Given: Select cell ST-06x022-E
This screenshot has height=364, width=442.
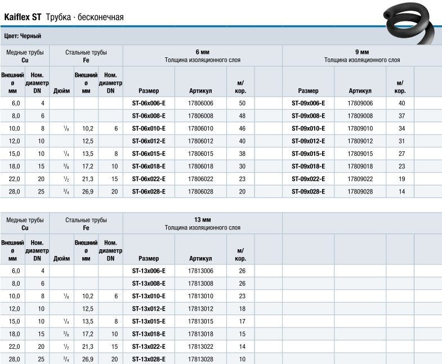Looking at the screenshot, I should [149, 179].
